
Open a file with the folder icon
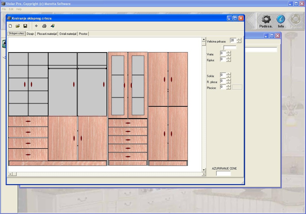18,26
